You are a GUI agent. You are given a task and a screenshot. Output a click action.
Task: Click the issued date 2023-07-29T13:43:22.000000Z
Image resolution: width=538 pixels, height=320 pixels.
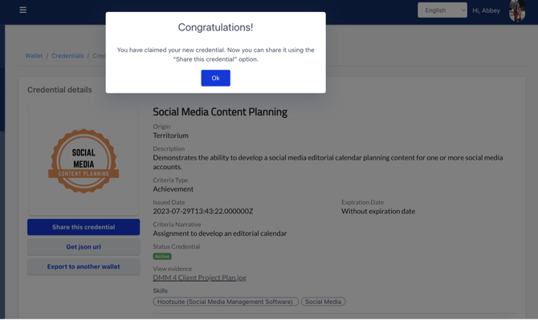coord(203,212)
